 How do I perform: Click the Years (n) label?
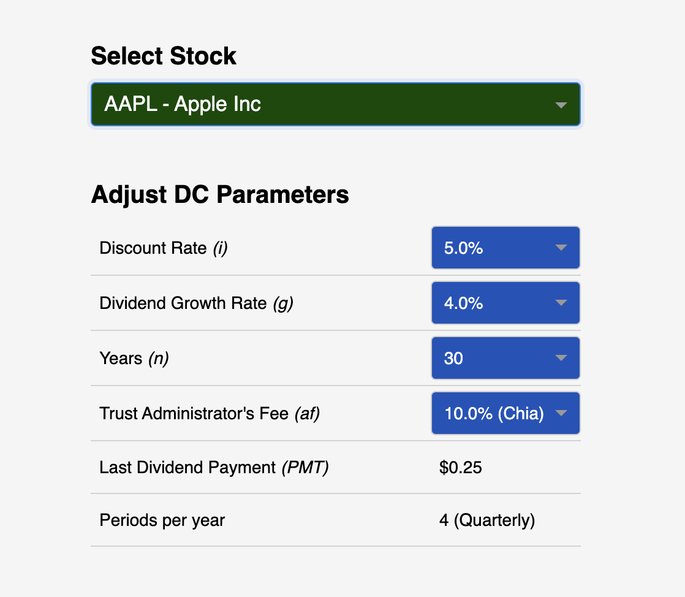click(134, 359)
